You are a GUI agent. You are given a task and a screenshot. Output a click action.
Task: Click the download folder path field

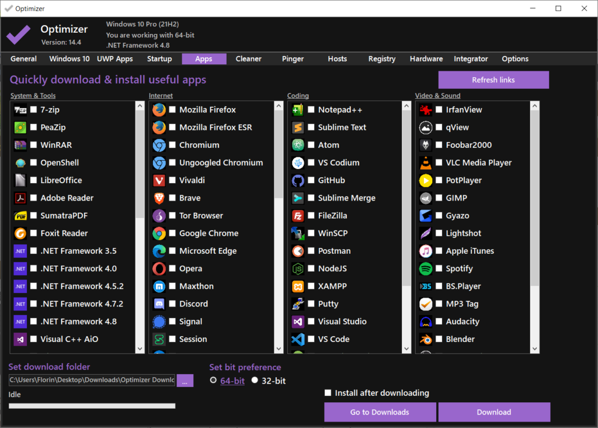tap(92, 380)
